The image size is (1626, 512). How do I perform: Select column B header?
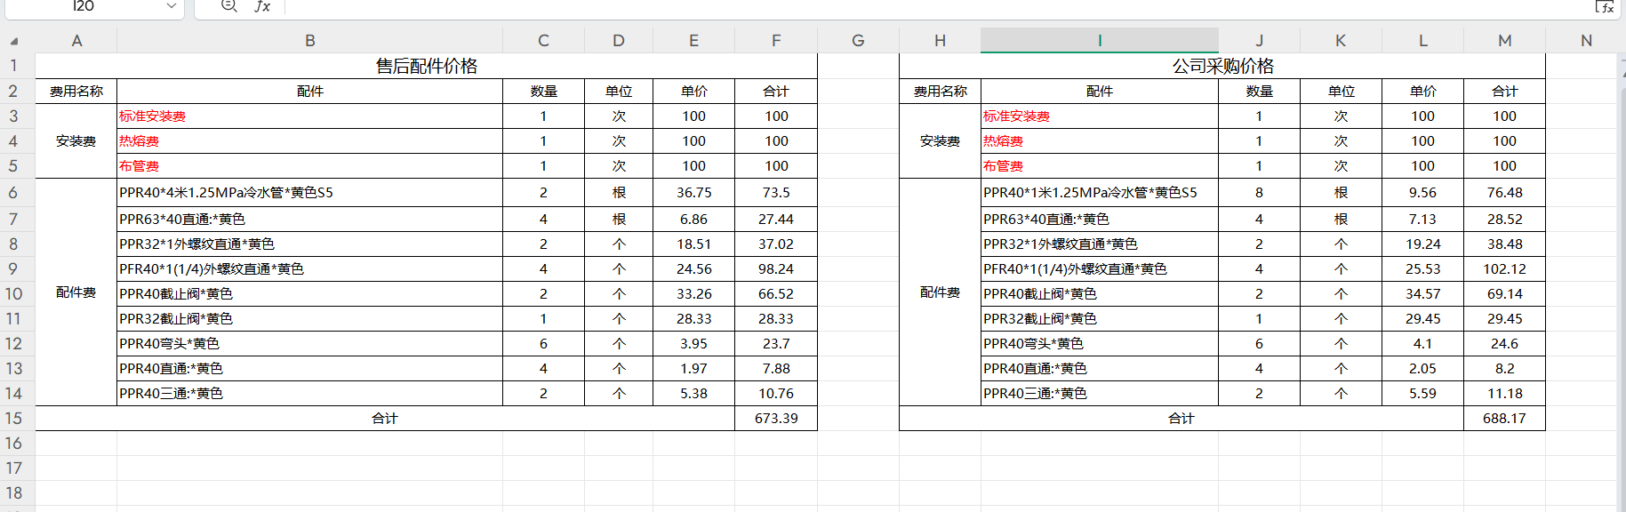click(309, 41)
